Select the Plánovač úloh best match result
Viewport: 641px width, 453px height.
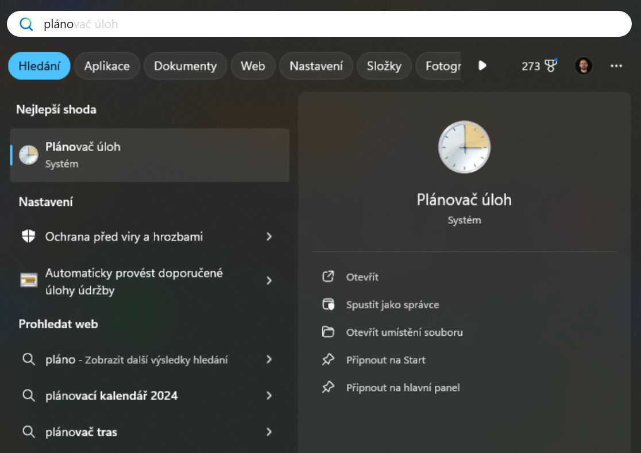[149, 155]
